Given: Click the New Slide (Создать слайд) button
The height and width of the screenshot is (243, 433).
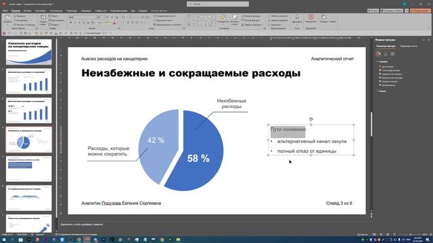Looking at the screenshot, I should (x=43, y=20).
